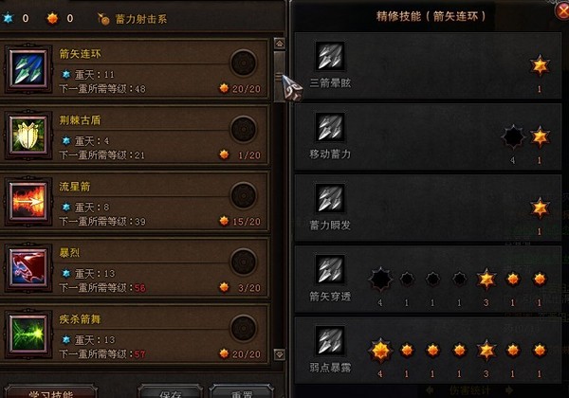Select the 箭矢连环 skill icon
Image resolution: width=569 pixels, height=398 pixels.
(x=28, y=69)
